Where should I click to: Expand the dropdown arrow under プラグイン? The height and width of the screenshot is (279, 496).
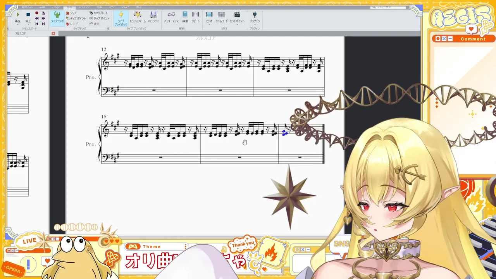(x=255, y=24)
